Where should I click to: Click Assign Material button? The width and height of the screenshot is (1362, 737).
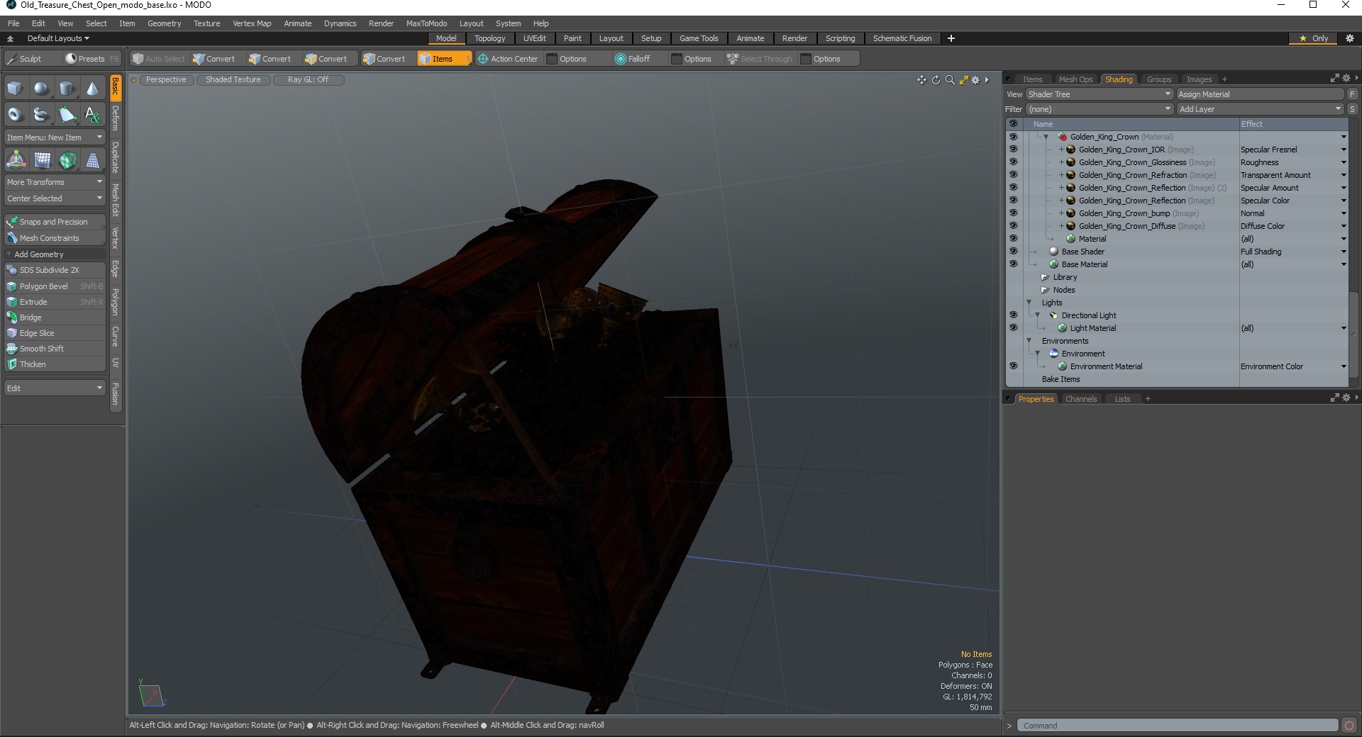coord(1260,94)
